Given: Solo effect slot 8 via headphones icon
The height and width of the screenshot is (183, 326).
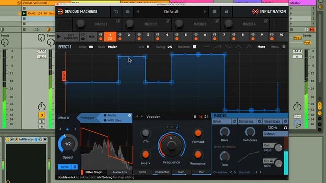Looking at the screenshot, I should pyautogui.click(x=234, y=34).
